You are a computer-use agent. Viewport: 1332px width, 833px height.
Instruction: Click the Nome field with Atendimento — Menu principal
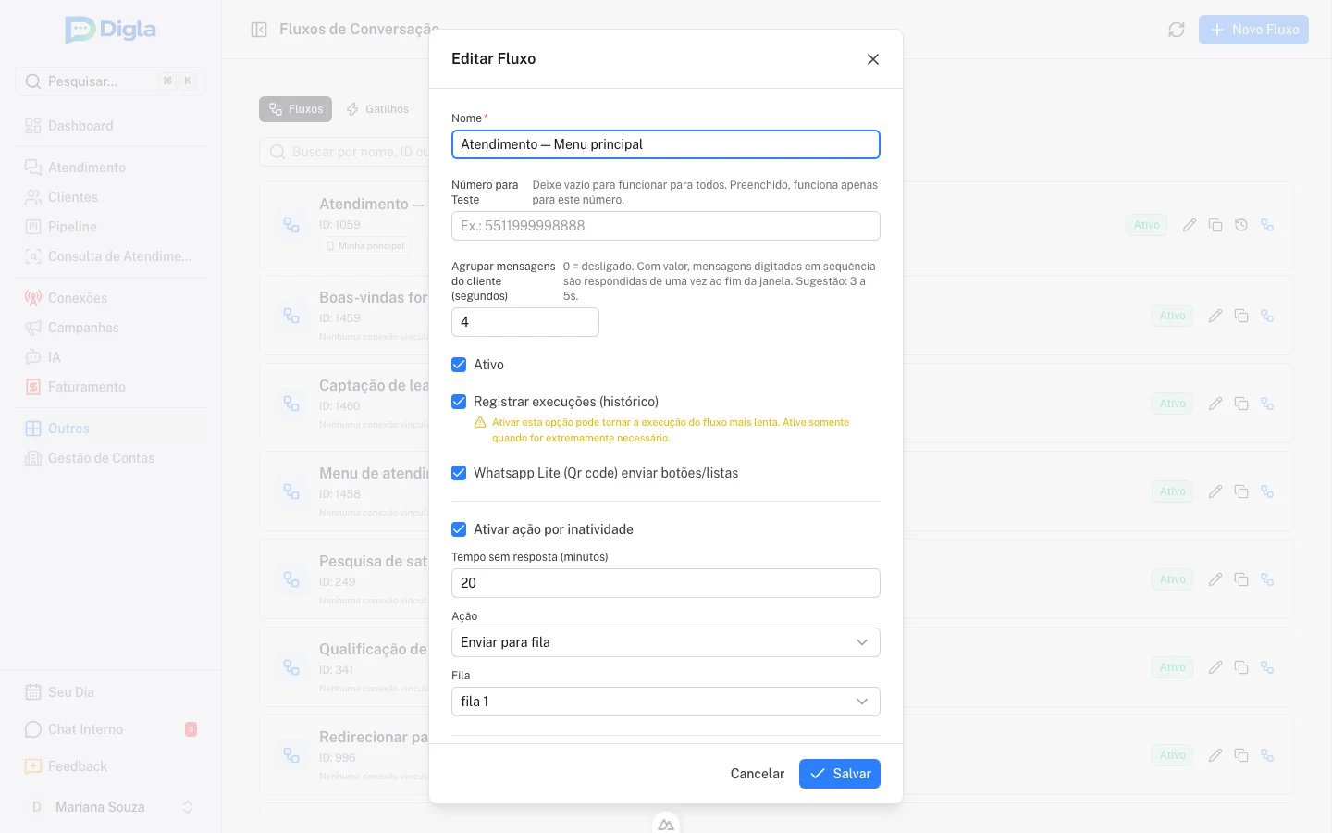[x=666, y=144]
